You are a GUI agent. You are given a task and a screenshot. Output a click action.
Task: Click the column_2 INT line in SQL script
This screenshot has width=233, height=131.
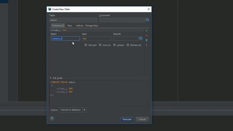click(x=64, y=92)
